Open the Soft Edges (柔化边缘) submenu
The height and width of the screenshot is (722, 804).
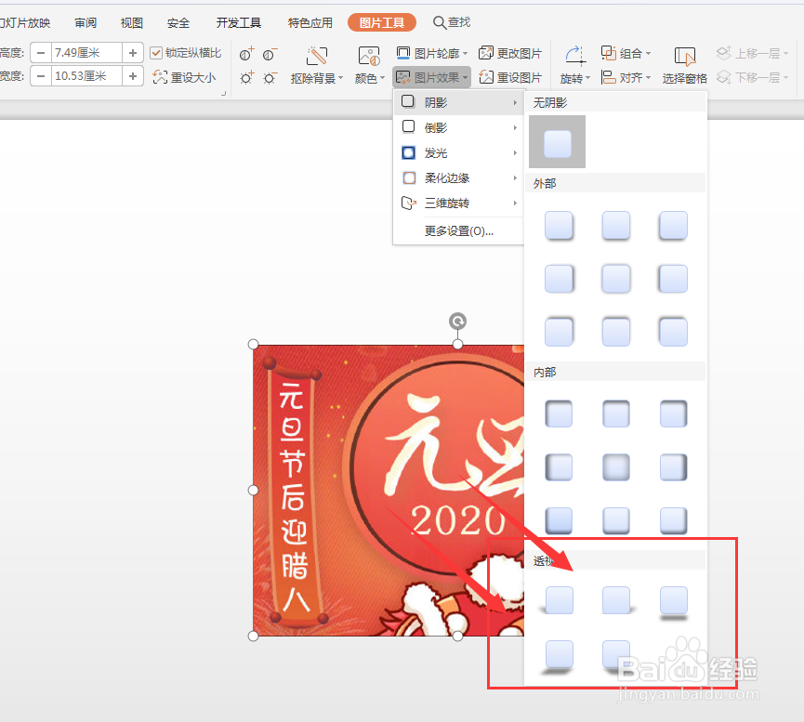tap(458, 177)
